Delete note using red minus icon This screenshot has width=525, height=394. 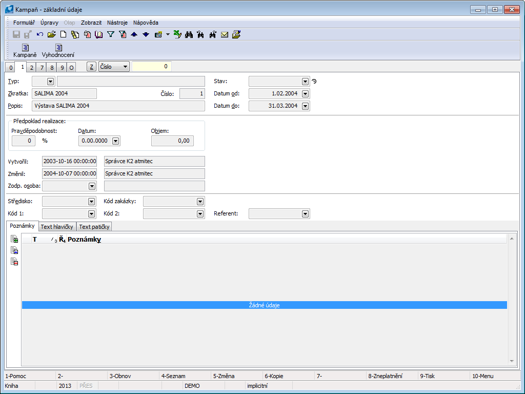15,262
